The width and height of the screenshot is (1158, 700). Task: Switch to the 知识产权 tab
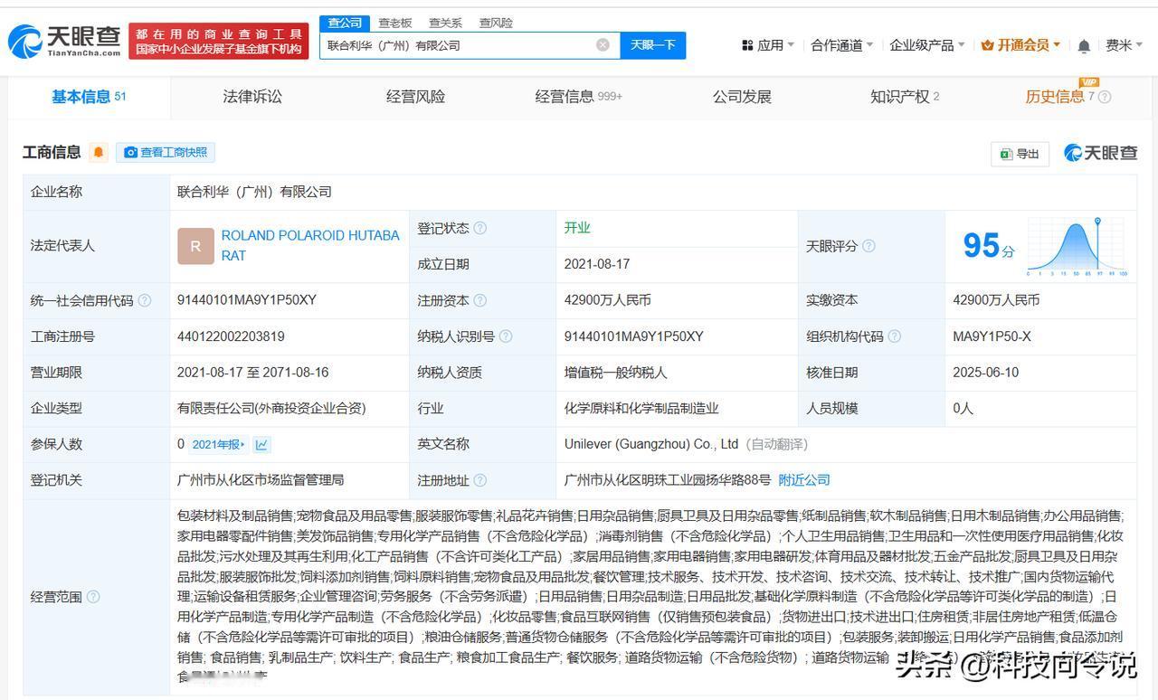coord(905,97)
